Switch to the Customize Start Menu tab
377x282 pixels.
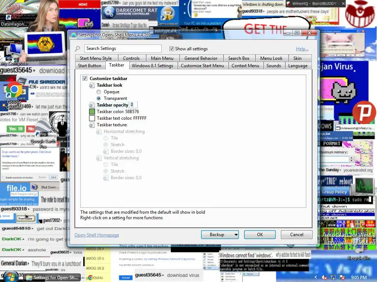[x=202, y=66]
